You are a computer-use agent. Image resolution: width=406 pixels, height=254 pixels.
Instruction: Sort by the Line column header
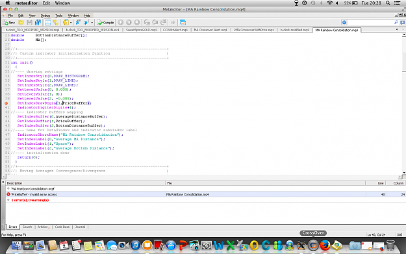[375, 183]
